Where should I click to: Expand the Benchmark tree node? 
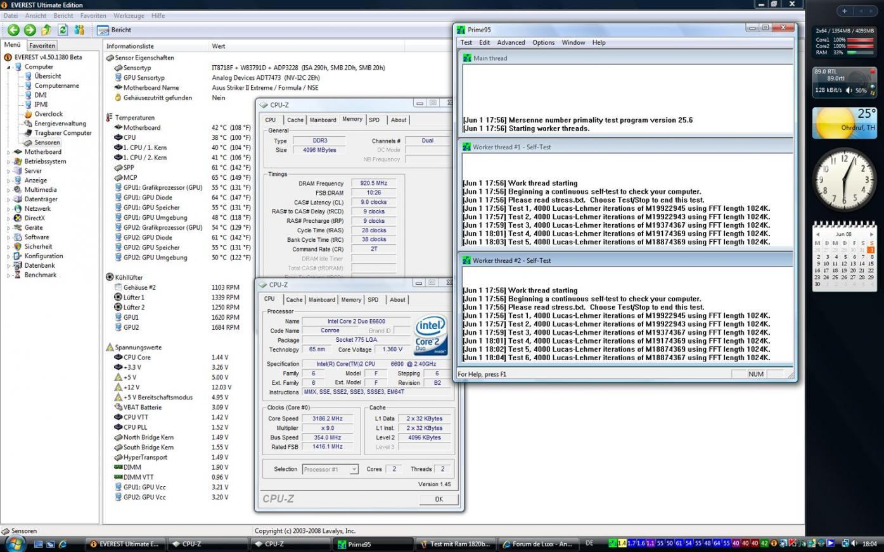[x=9, y=275]
